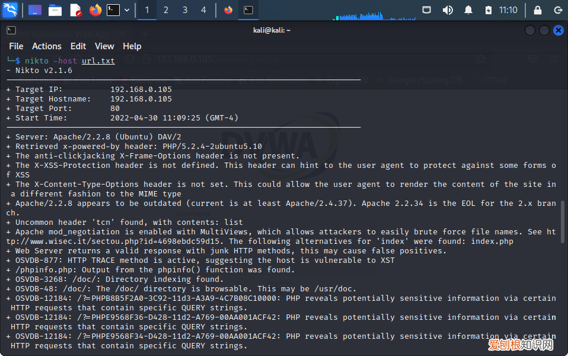Screen dimensions: 568x356
Task: Open the terminal emulator launcher
Action: pyautogui.click(x=113, y=10)
